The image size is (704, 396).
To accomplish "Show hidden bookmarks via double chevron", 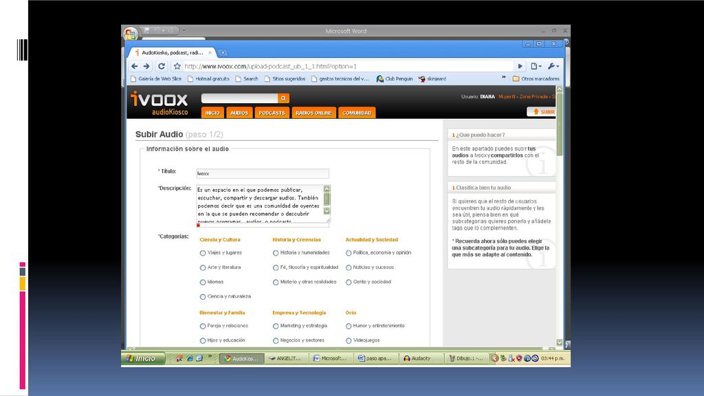I will 504,77.
